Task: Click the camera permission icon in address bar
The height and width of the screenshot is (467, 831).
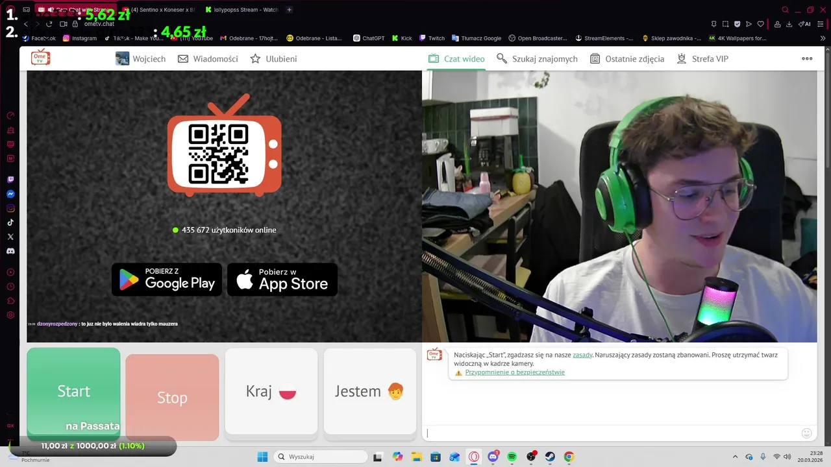Action: (63, 24)
